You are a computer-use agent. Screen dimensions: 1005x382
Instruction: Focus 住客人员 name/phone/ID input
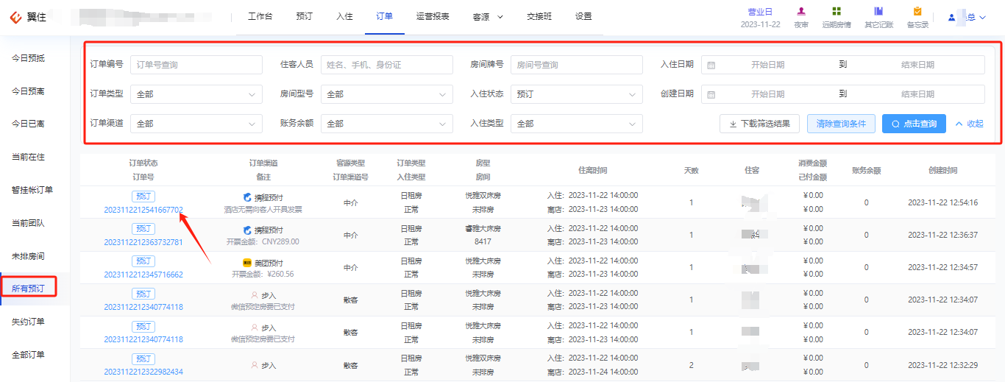pos(387,65)
